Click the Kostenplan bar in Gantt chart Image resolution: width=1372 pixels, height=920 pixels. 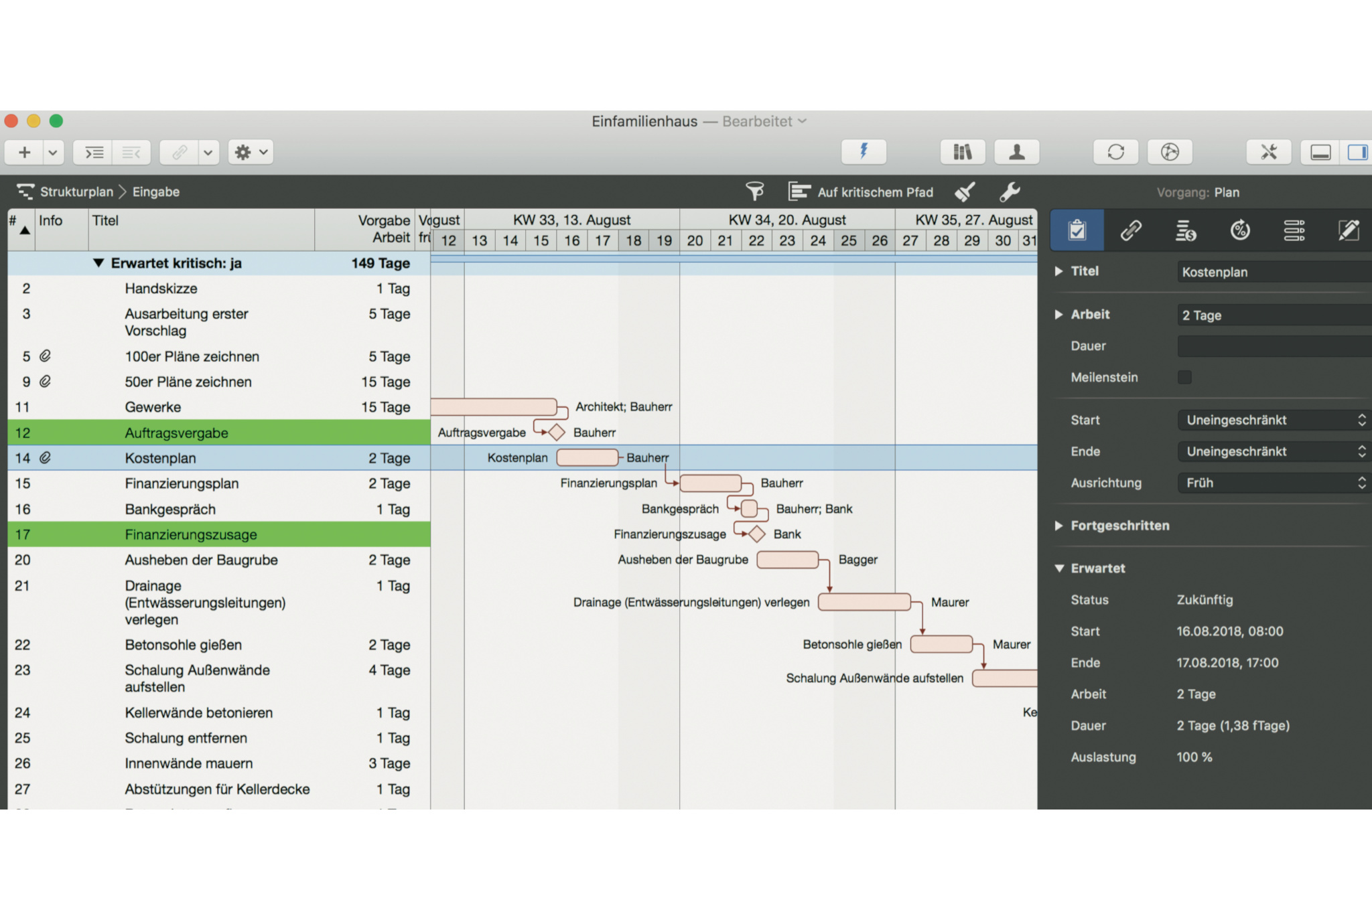[x=587, y=458]
